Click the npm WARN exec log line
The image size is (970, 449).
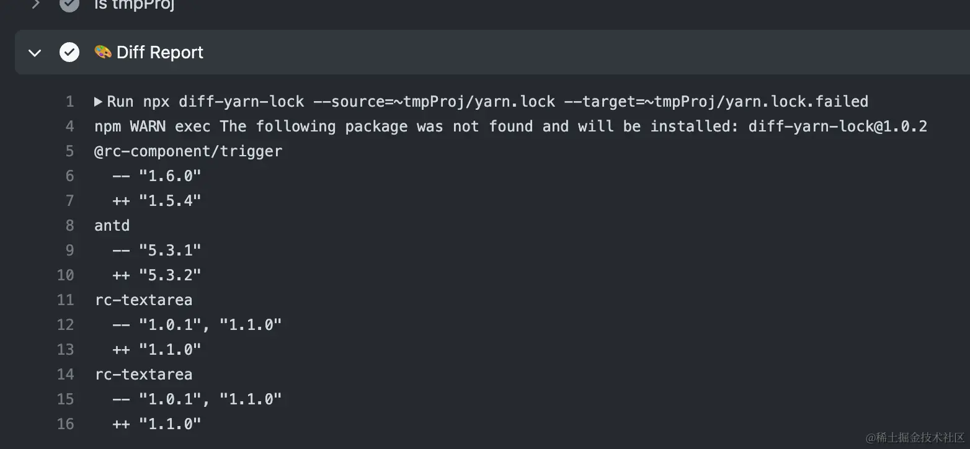(510, 127)
